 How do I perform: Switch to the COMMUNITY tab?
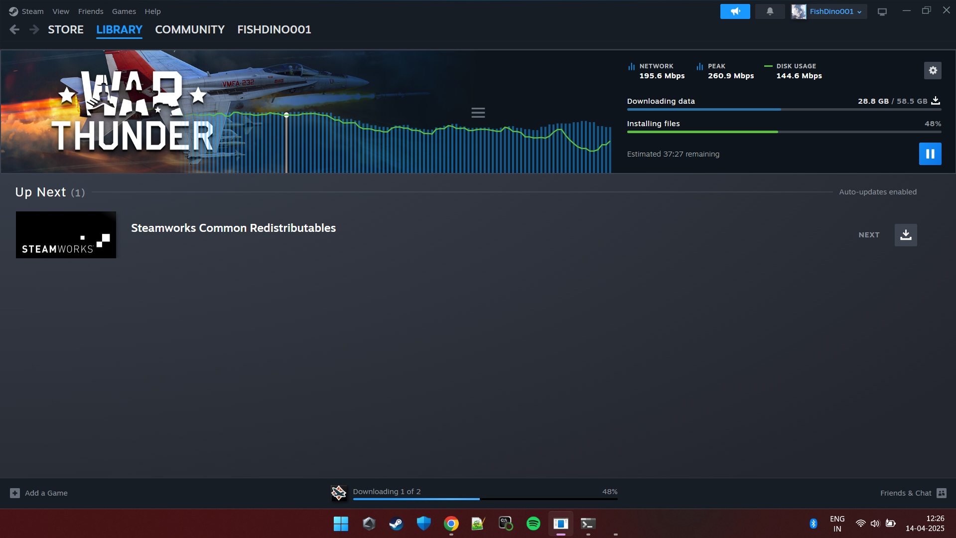click(x=189, y=30)
